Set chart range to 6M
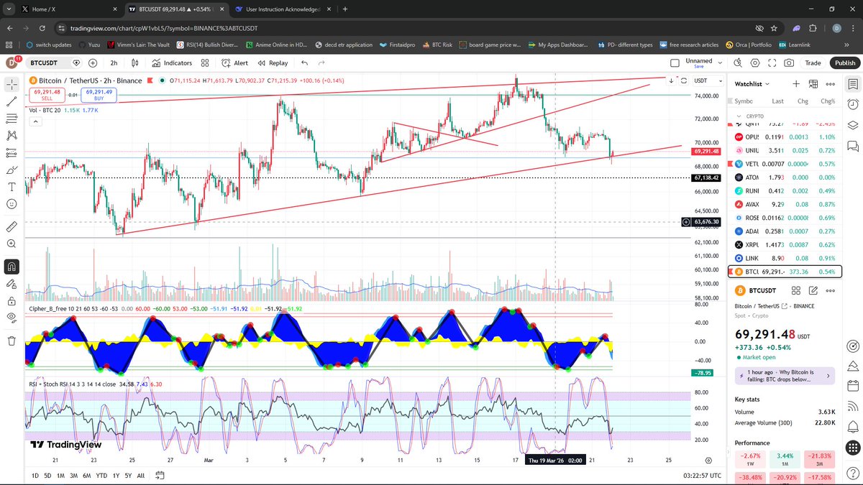863x485 pixels. click(x=86, y=476)
